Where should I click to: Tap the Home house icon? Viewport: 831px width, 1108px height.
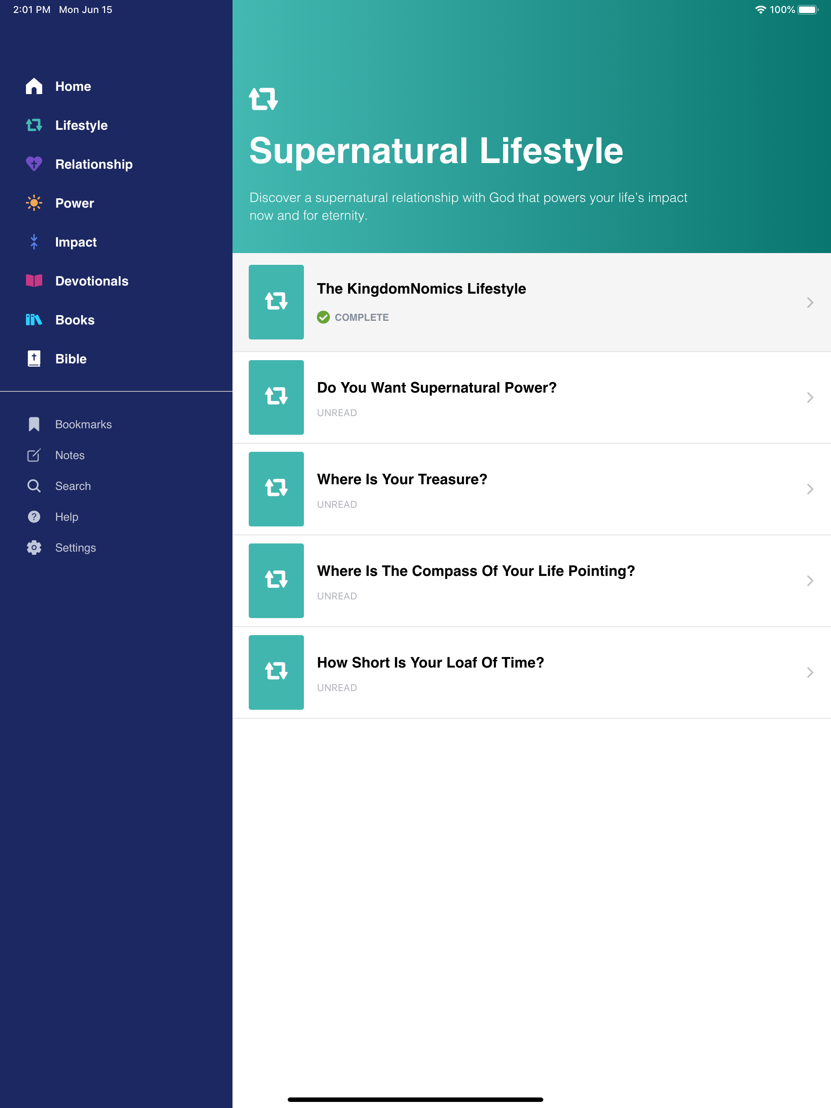[x=34, y=86]
